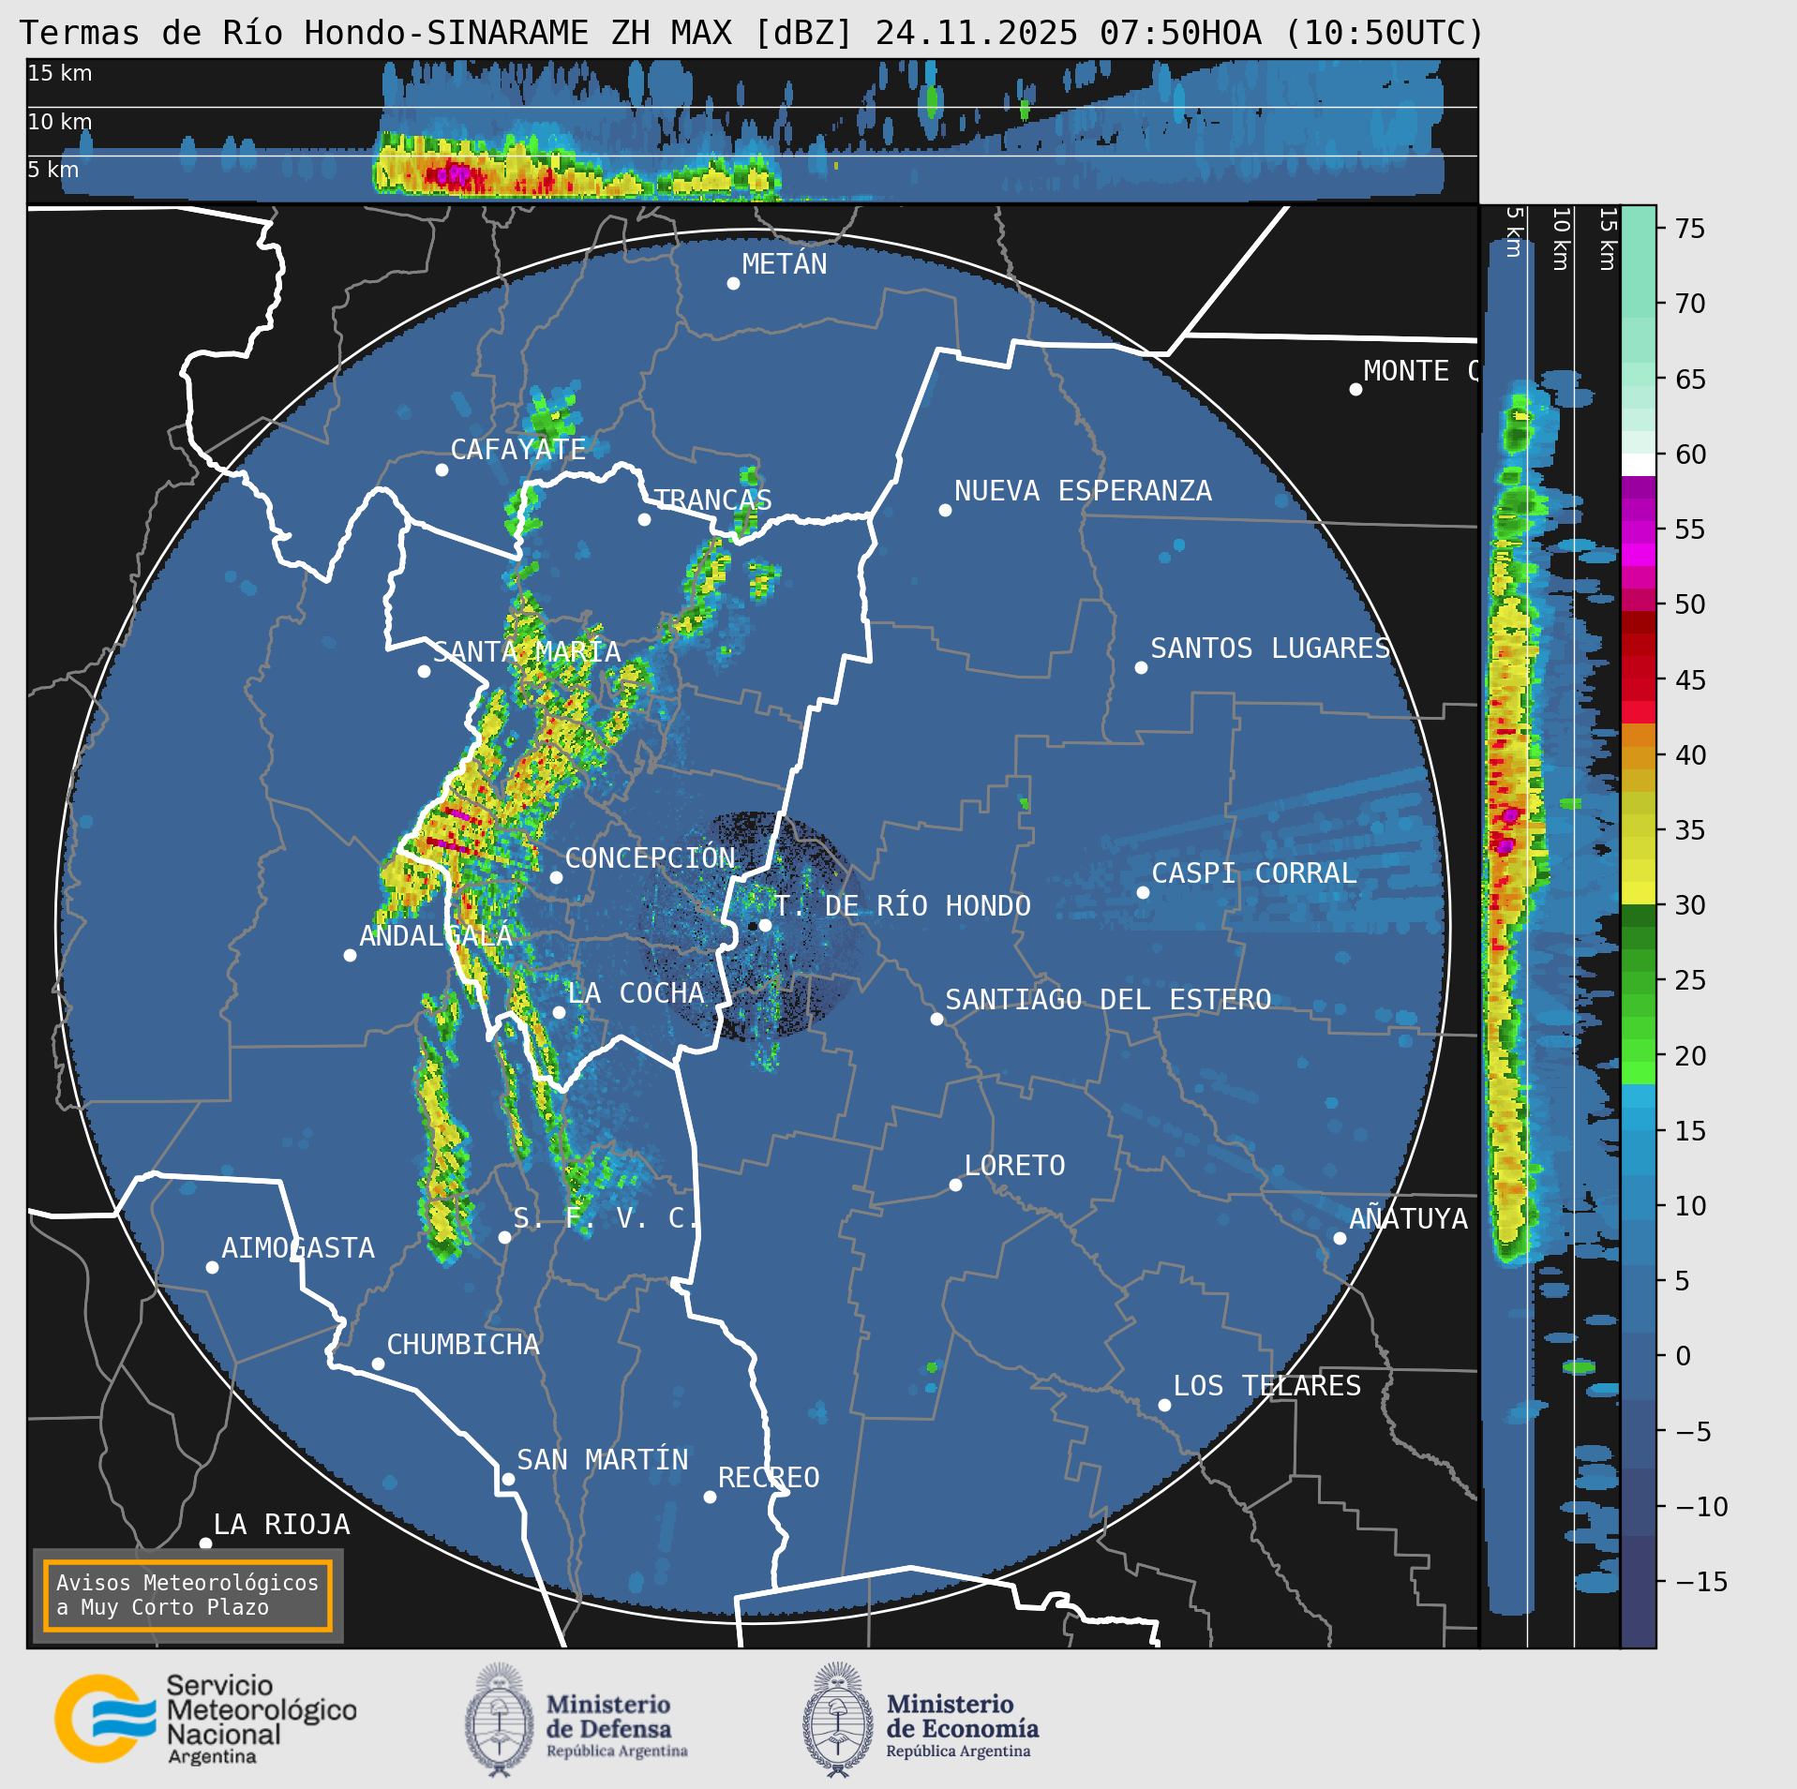Click the '5 km' label in top cross-section
This screenshot has width=1797, height=1789.
53,170
